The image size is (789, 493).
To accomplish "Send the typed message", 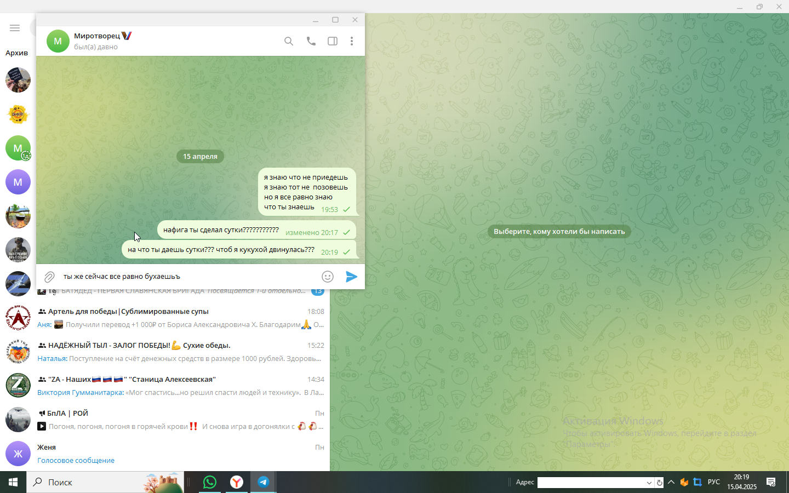I will (x=352, y=277).
